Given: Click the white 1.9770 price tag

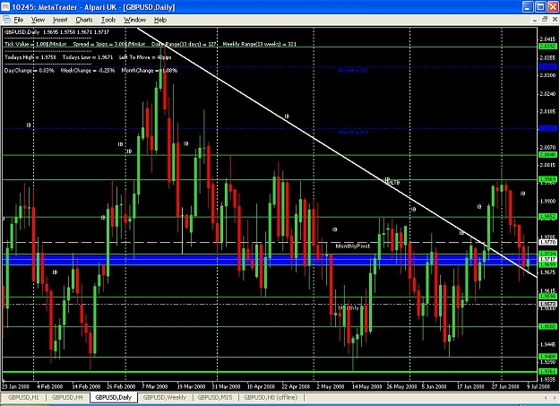Looking at the screenshot, I should (x=547, y=242).
